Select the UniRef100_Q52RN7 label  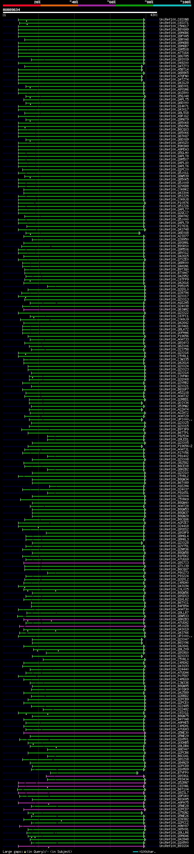(x=174, y=783)
